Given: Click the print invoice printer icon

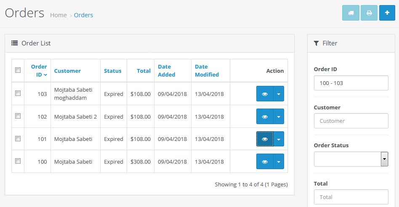Looking at the screenshot, I should tap(369, 13).
